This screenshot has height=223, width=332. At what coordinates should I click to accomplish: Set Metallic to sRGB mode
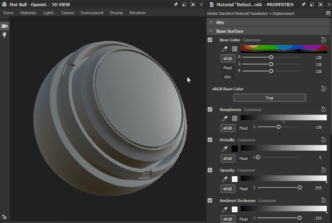pyautogui.click(x=228, y=159)
